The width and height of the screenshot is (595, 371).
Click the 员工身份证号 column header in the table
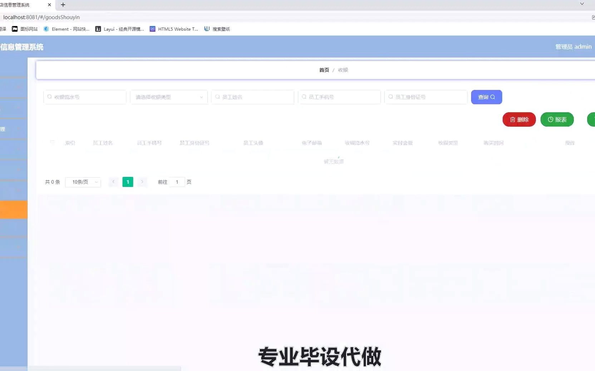(194, 143)
